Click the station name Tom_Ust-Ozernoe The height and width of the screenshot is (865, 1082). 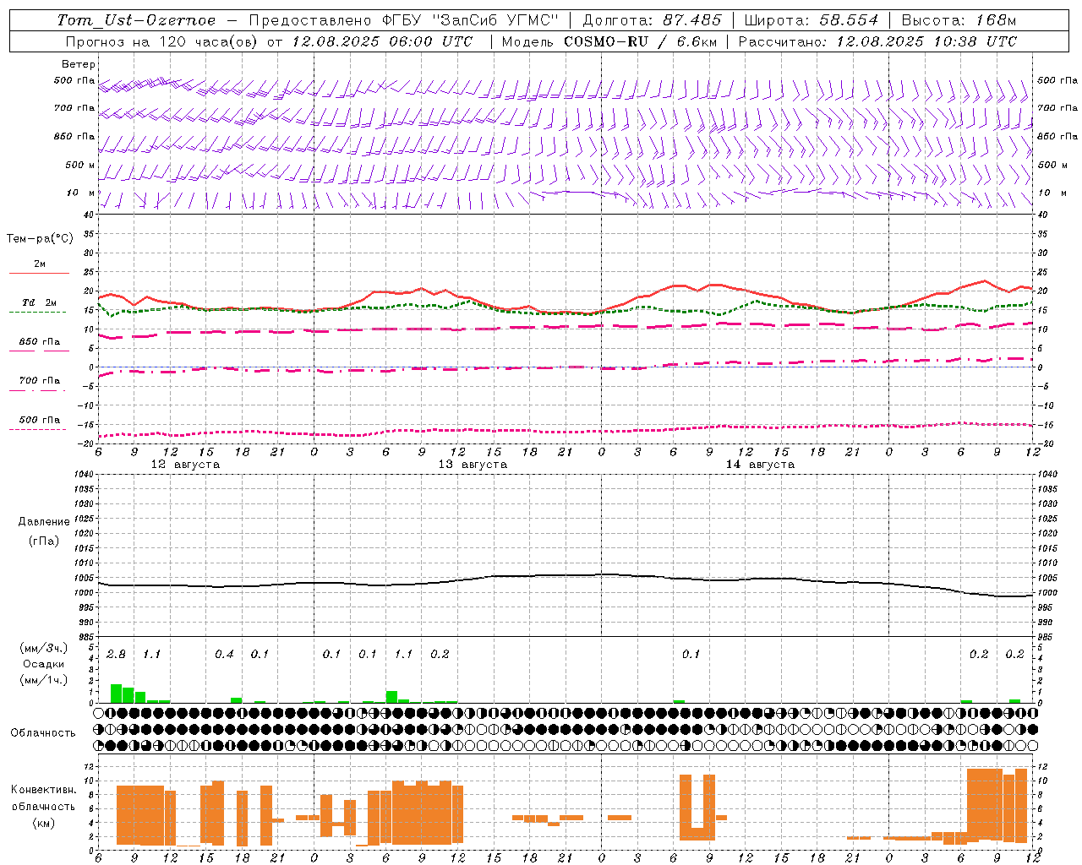click(136, 20)
